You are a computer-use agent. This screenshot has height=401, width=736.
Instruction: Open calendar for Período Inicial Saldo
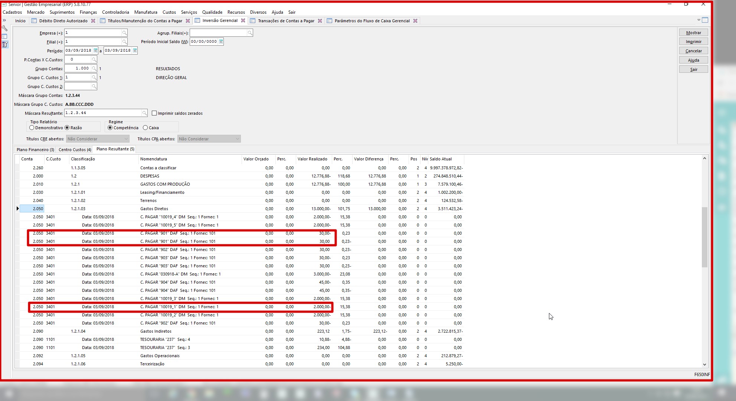point(221,42)
